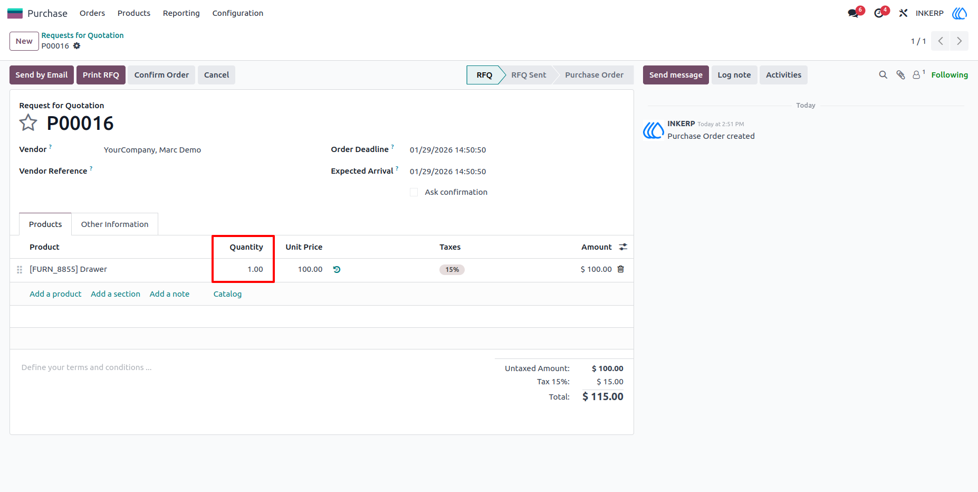Open the Orders menu
The width and height of the screenshot is (978, 492).
click(92, 13)
